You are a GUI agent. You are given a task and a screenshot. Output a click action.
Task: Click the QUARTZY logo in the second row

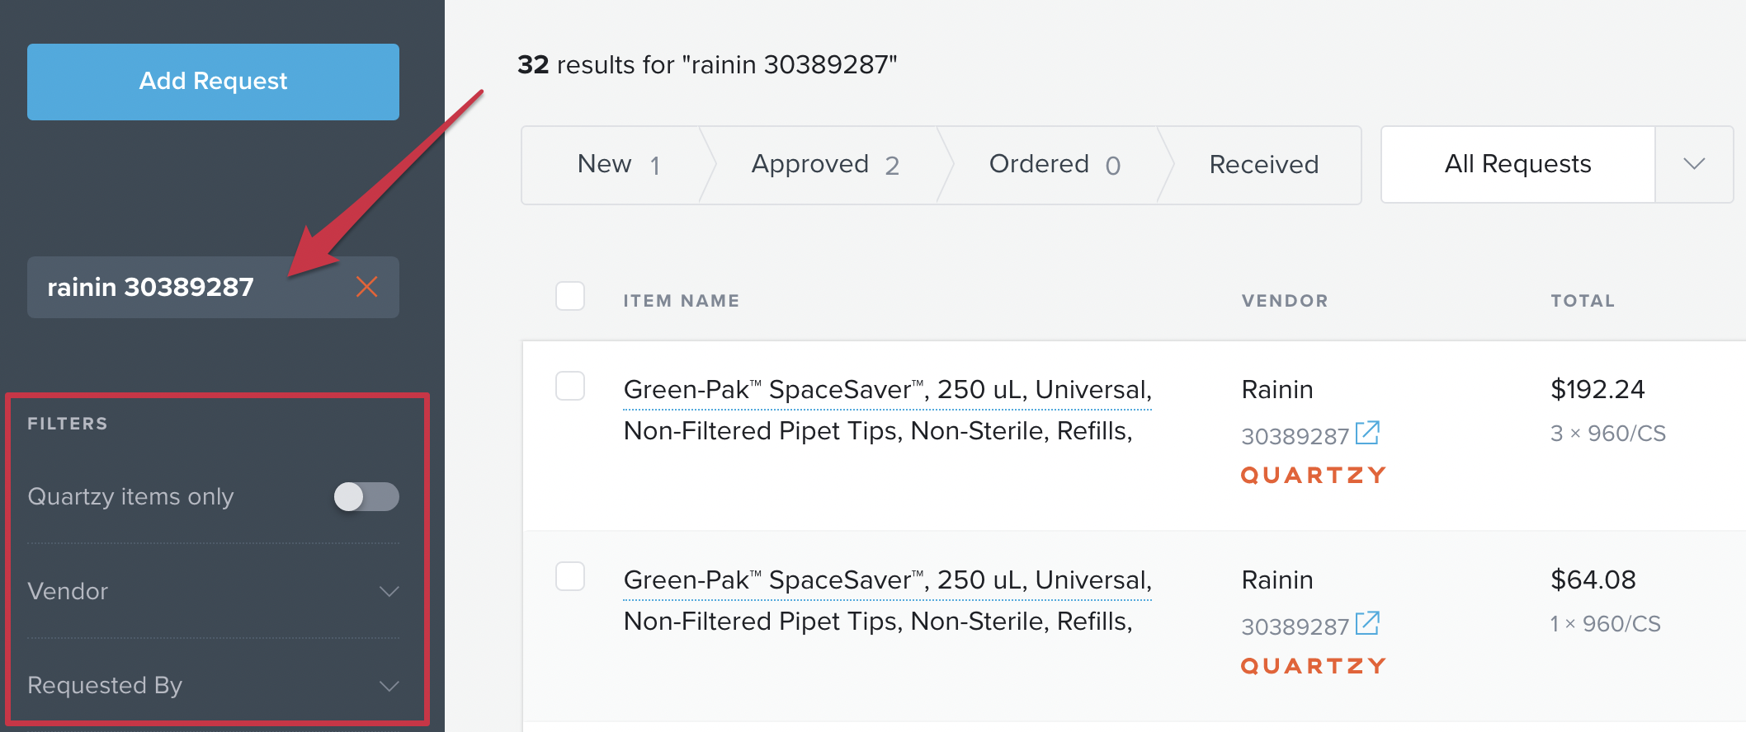1314,666
